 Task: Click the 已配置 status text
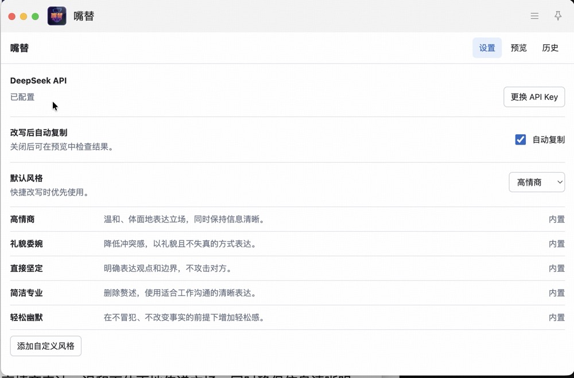[x=22, y=97]
